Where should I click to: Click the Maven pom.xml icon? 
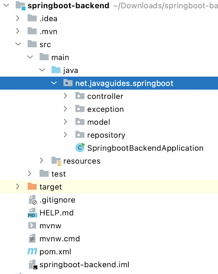[x=32, y=251]
